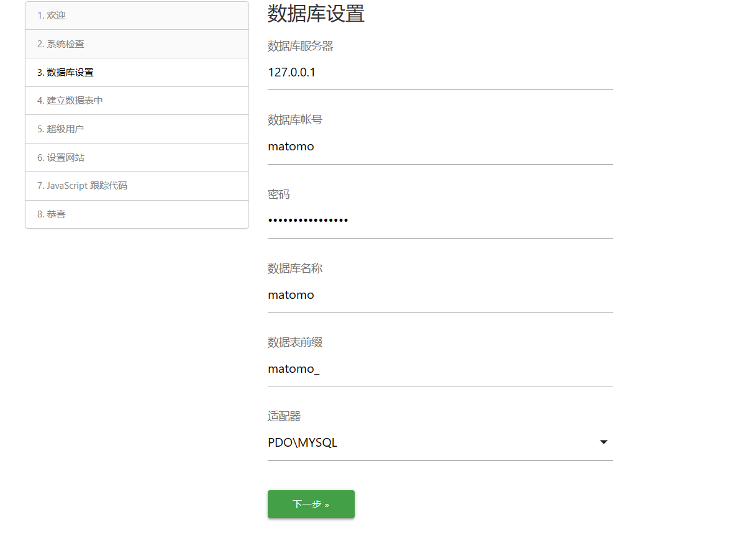Viewport: 733px width, 543px height.
Task: Focus the 数据表前缀 field with matomo_
Action: [440, 369]
